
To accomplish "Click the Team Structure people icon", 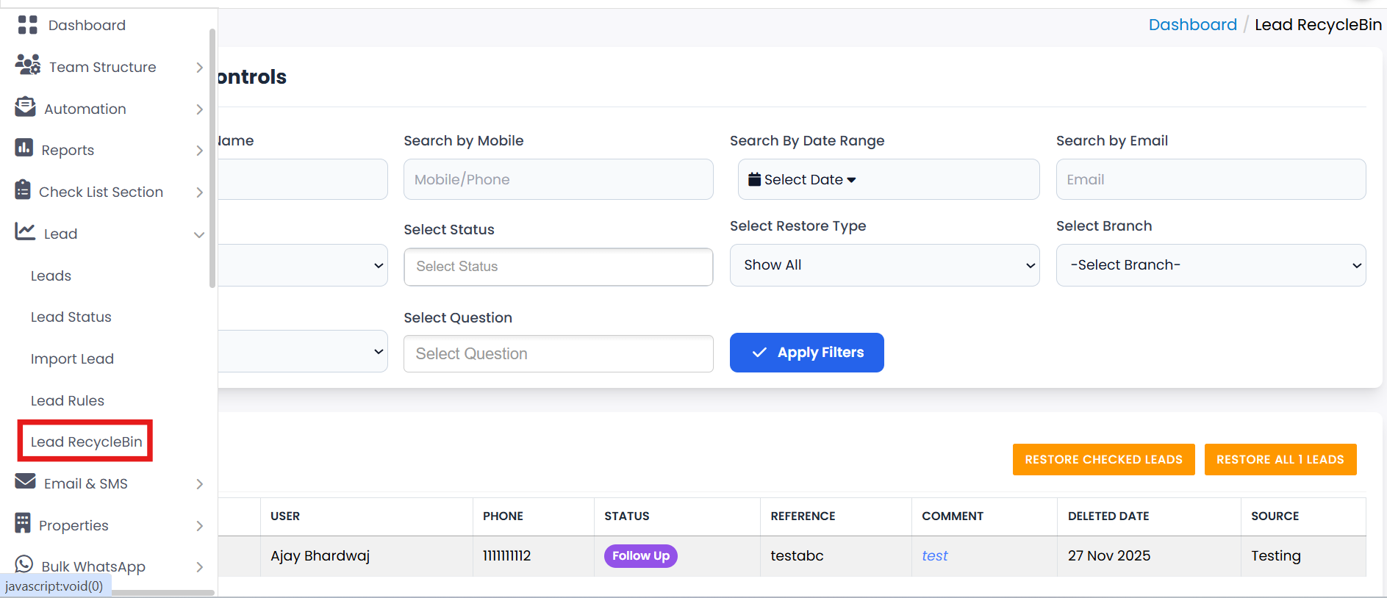I will point(27,65).
